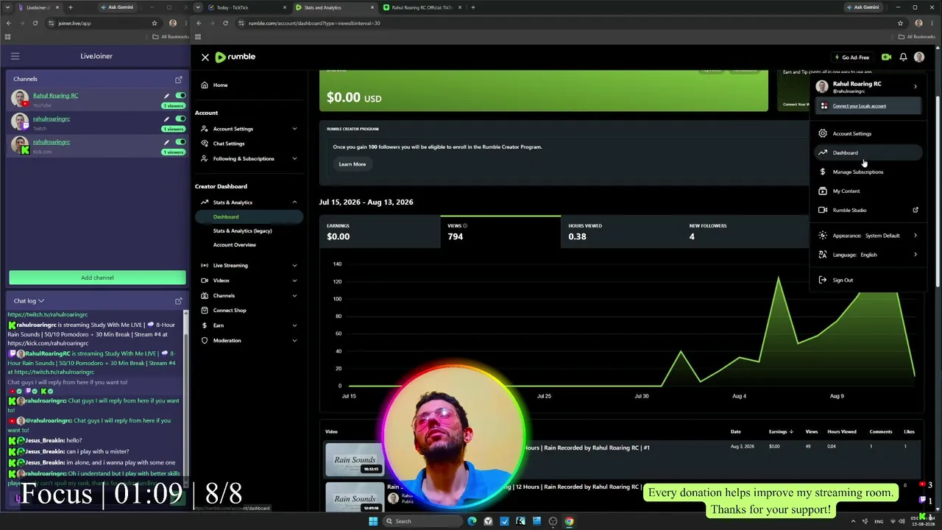Image resolution: width=942 pixels, height=530 pixels.
Task: Edit the YouTube channel Rahul Roaring RC
Action: click(166, 96)
